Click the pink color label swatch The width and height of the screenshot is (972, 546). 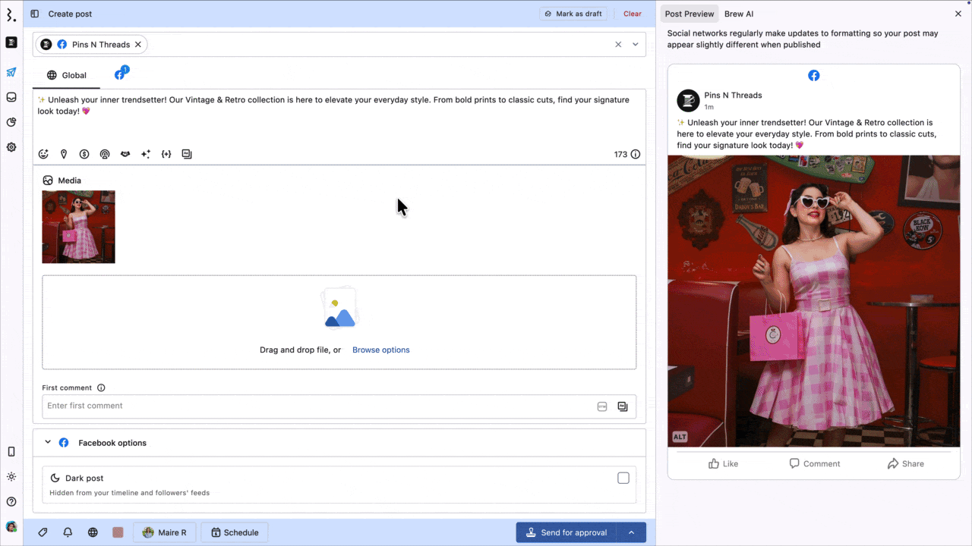tap(118, 532)
